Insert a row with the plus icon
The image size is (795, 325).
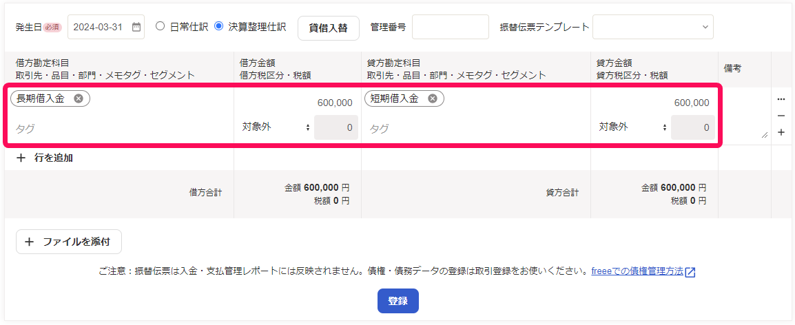(x=781, y=132)
